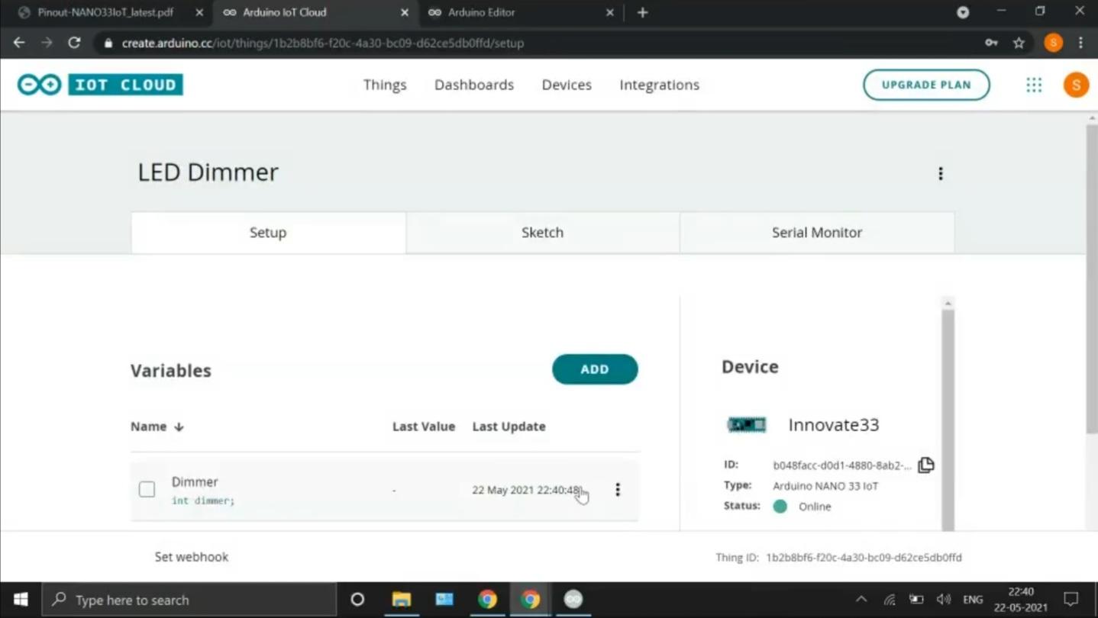This screenshot has height=618, width=1098.
Task: Go to Devices in navigation
Action: click(567, 85)
